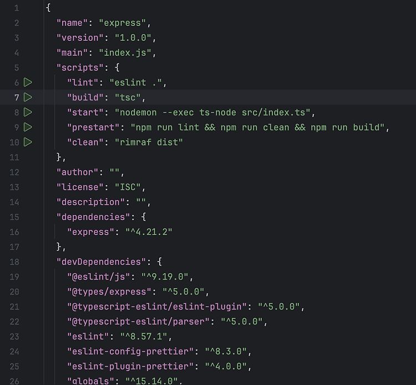Click line number 5 in gutter

[x=17, y=68]
